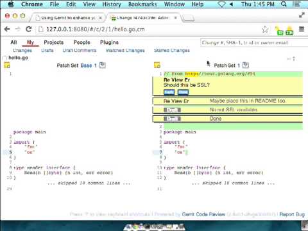
Task: Click the Draft label beside the 'Done' comment
Action: pos(172,119)
